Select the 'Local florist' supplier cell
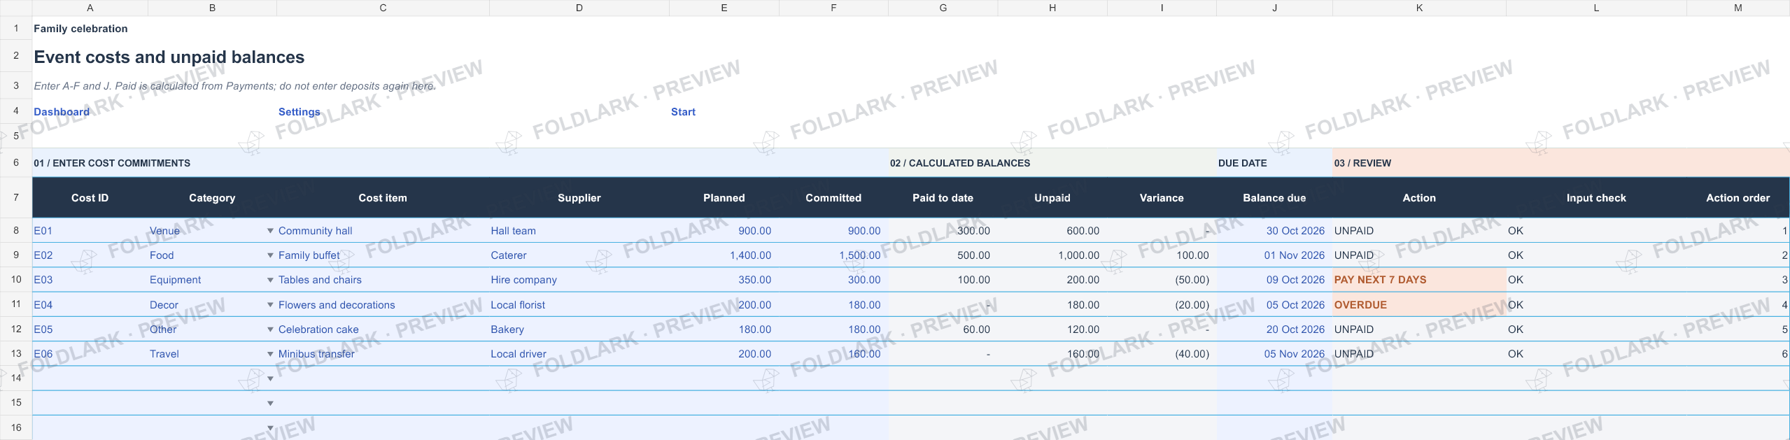Image resolution: width=1790 pixels, height=440 pixels. coord(579,305)
